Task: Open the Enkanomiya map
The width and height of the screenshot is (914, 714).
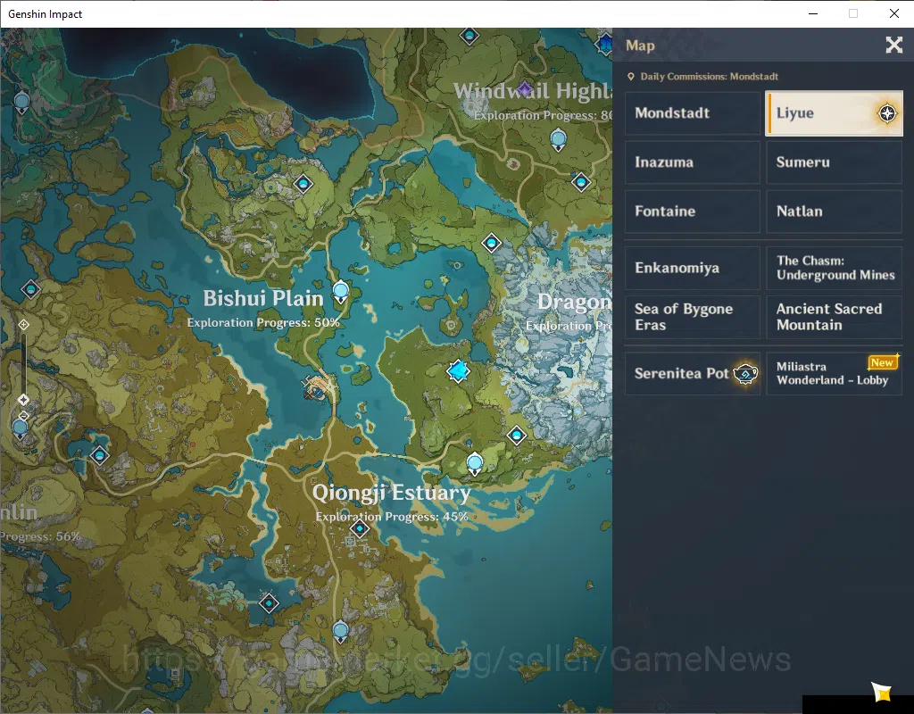Action: tap(693, 268)
